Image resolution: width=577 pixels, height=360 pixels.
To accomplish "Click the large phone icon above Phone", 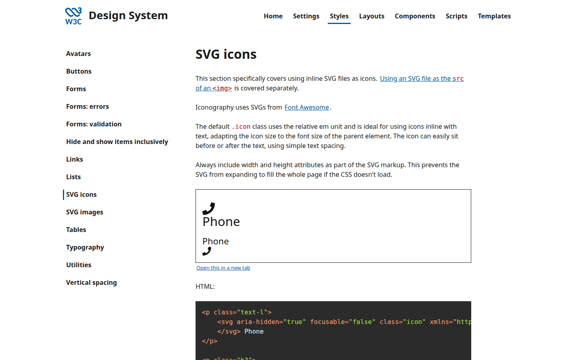I will click(x=209, y=208).
